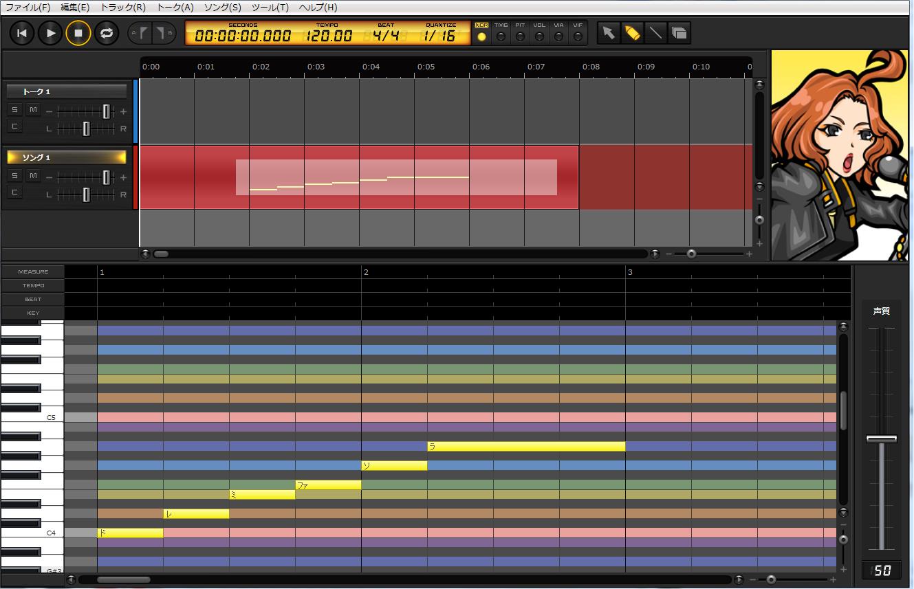This screenshot has width=914, height=589.
Task: Solo the ソング 1 track
Action: (x=14, y=176)
